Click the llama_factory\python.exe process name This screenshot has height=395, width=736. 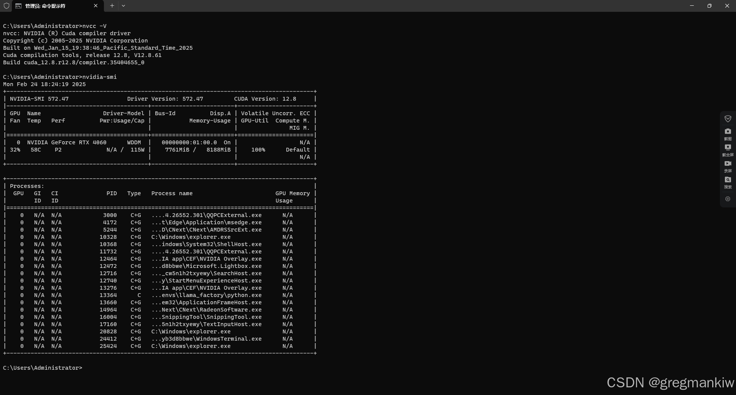click(207, 295)
